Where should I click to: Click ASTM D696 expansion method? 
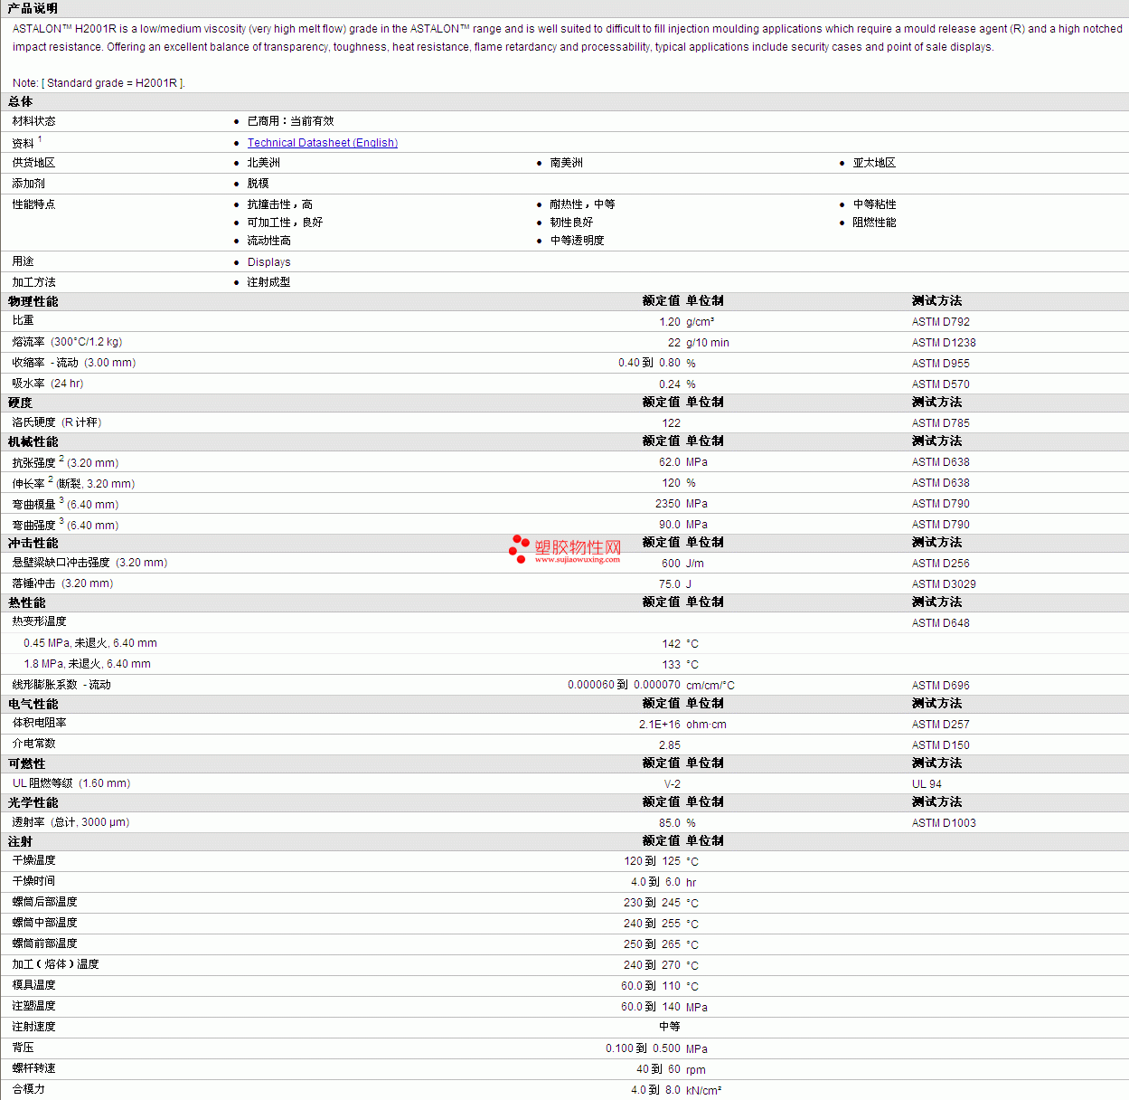pos(941,686)
